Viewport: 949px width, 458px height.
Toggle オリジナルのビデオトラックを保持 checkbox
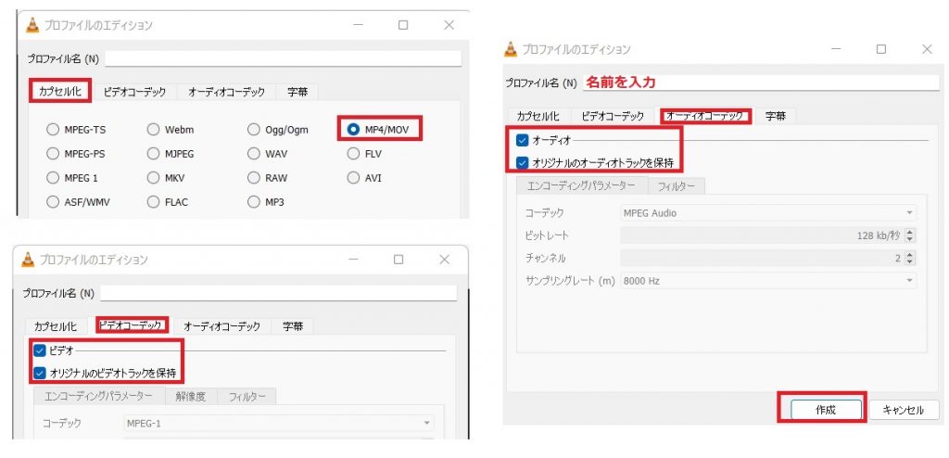tap(40, 374)
